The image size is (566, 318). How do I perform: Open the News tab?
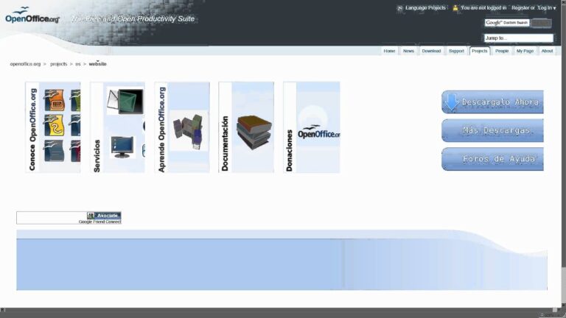(x=408, y=52)
